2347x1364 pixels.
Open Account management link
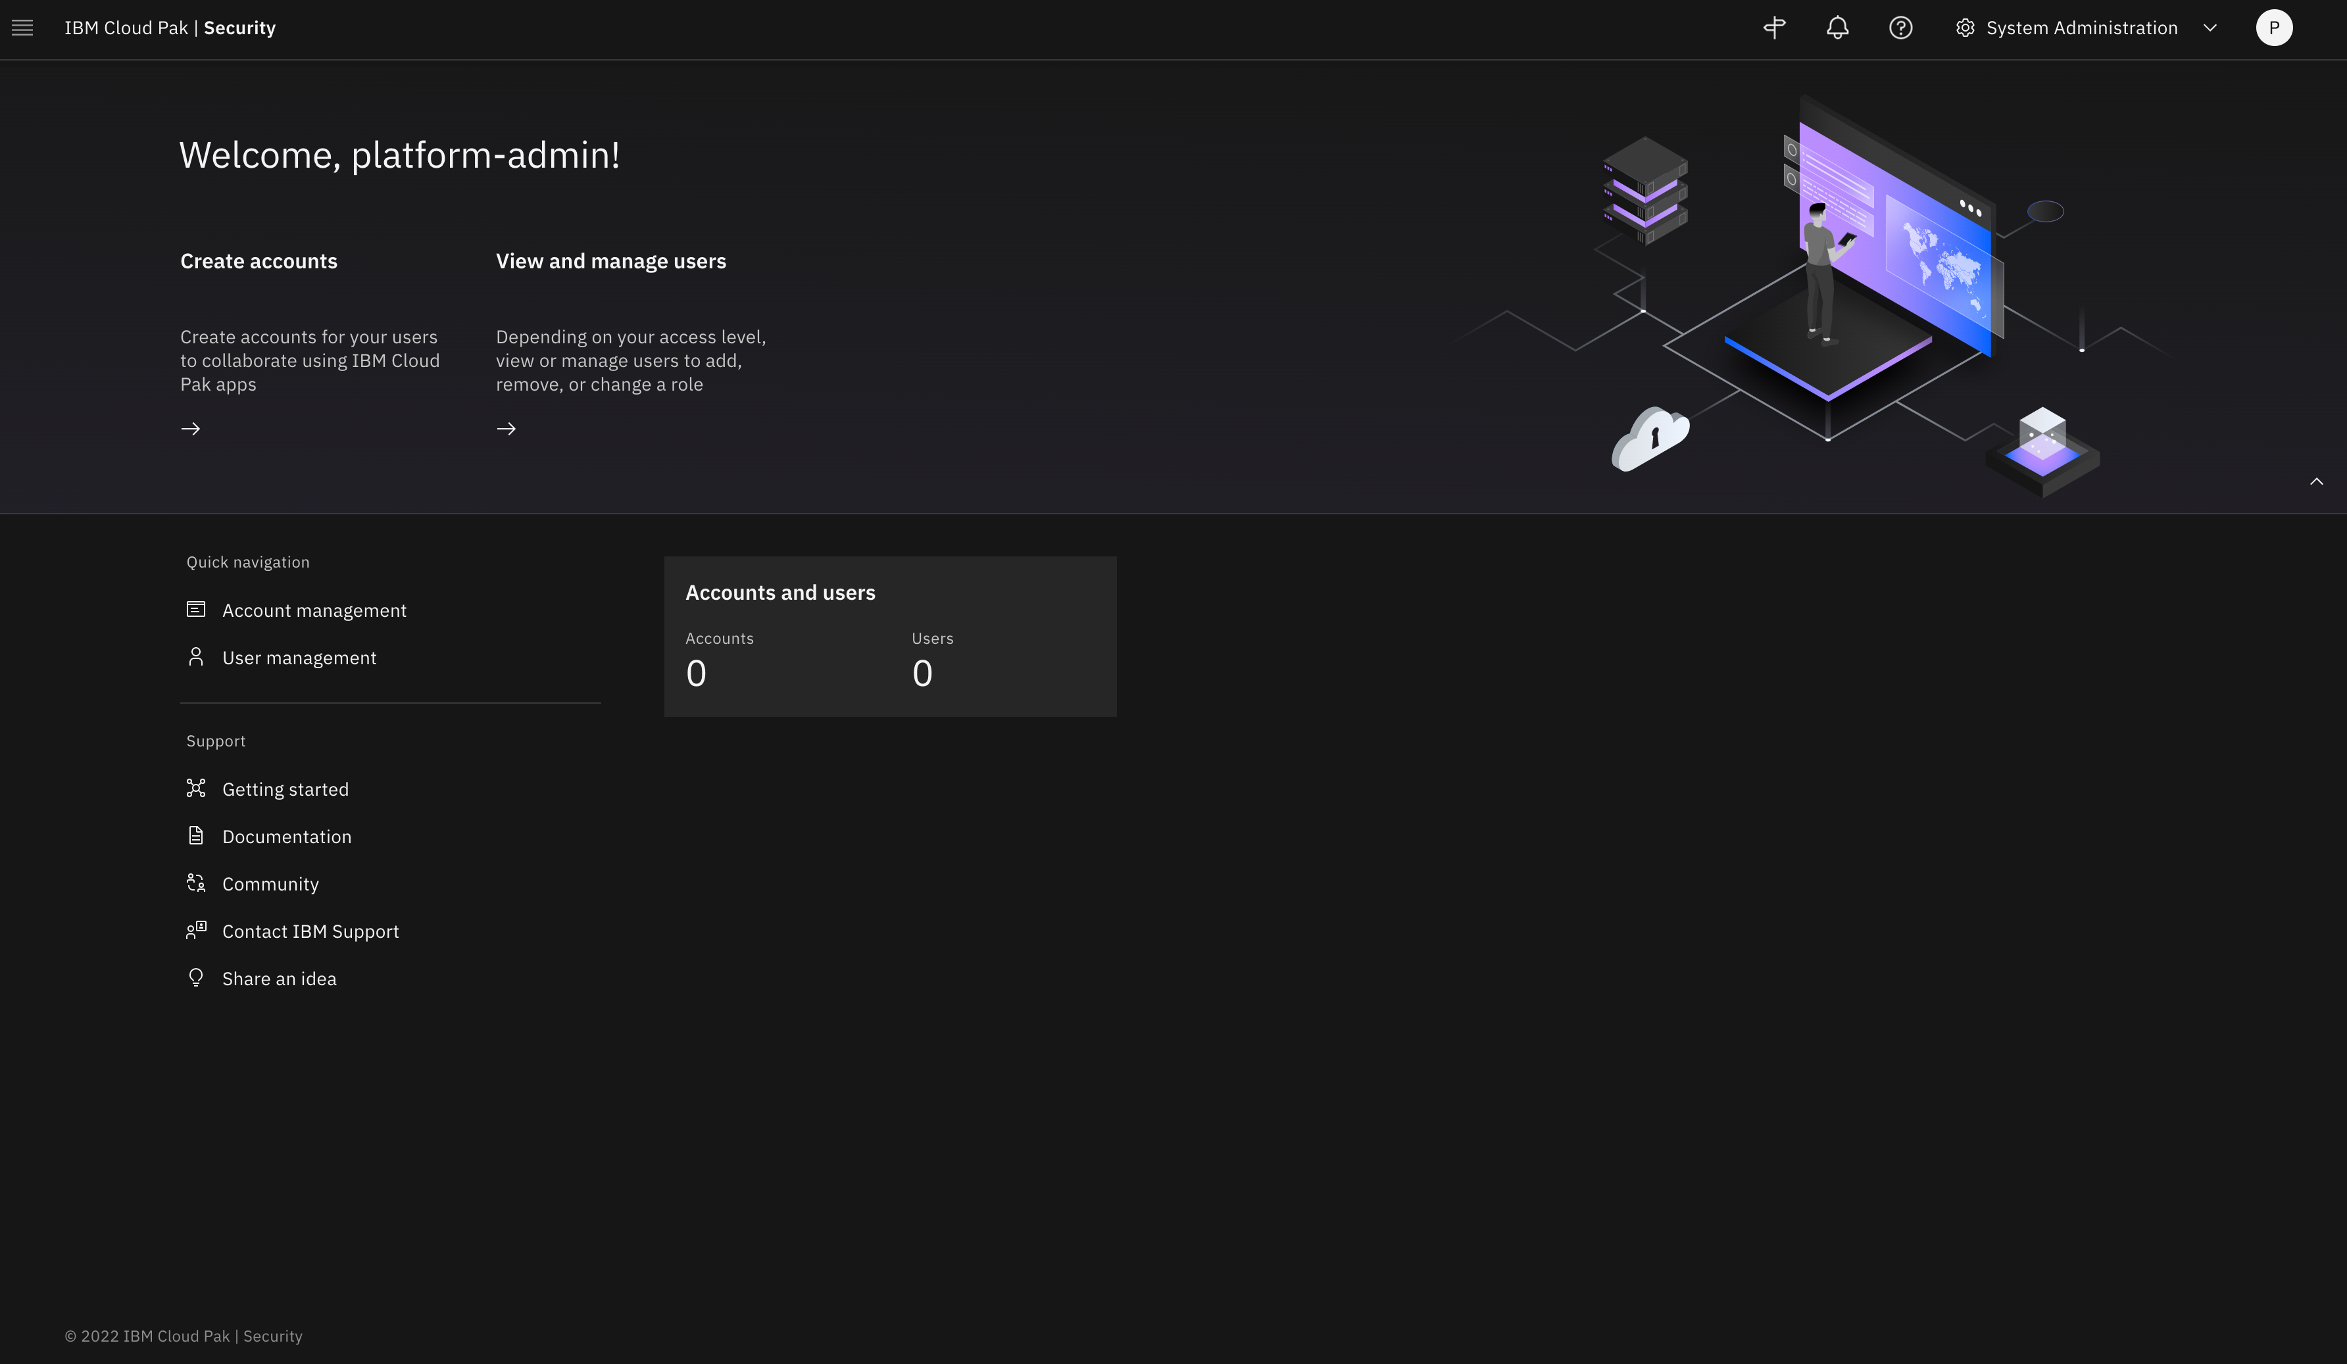tap(315, 611)
